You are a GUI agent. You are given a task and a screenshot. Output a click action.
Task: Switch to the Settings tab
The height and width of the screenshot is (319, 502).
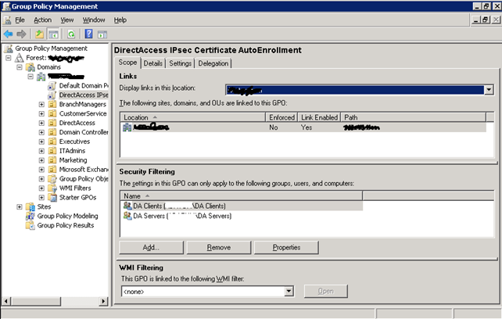(x=180, y=63)
